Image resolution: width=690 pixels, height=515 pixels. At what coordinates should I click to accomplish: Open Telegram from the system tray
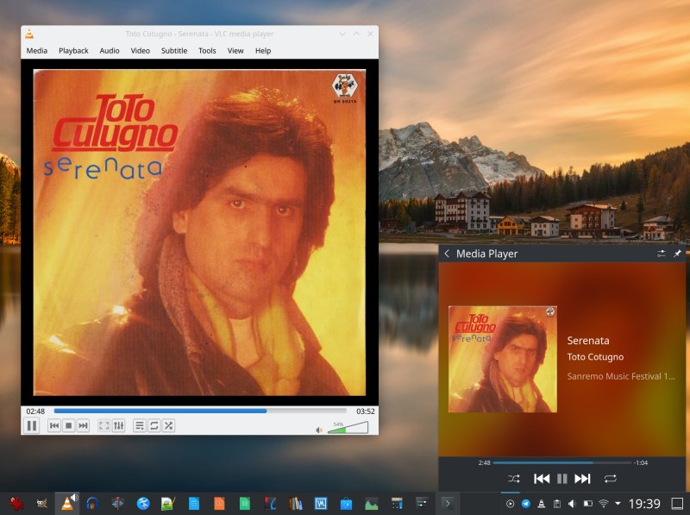[526, 504]
